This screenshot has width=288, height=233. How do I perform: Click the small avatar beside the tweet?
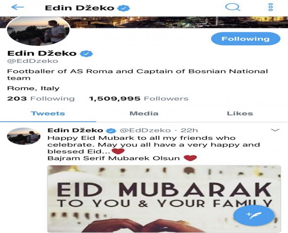tap(24, 136)
